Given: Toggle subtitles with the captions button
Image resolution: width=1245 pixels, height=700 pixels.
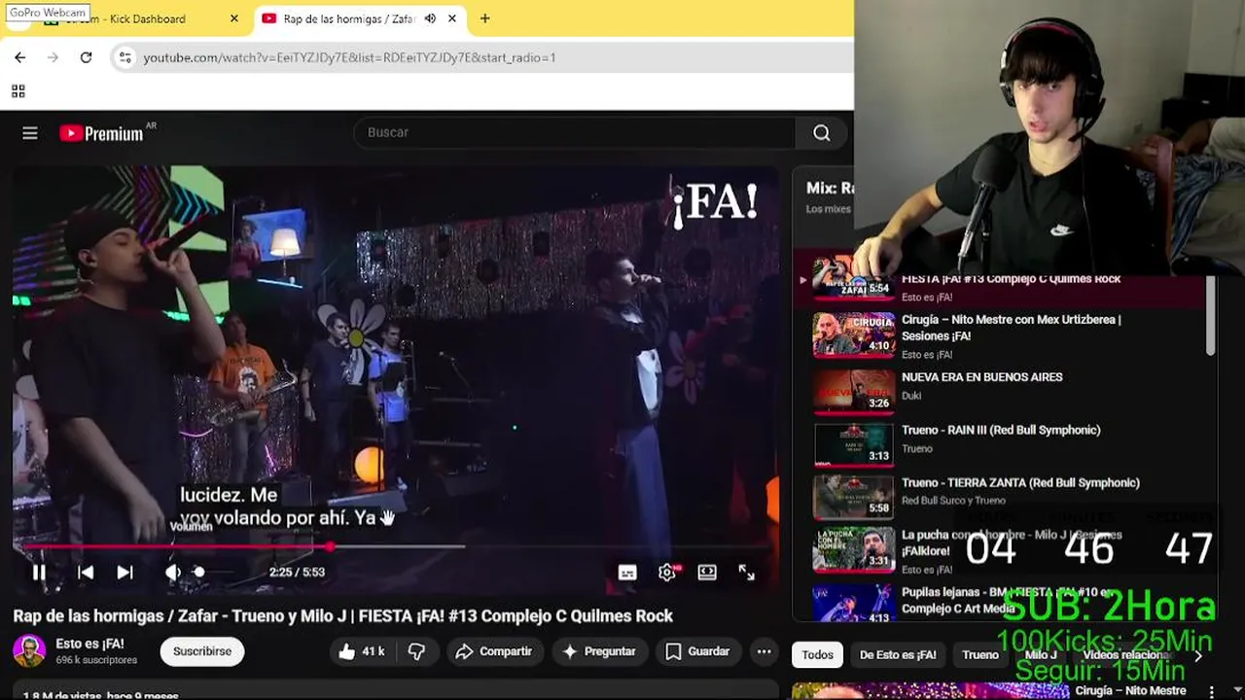Looking at the screenshot, I should pos(627,573).
